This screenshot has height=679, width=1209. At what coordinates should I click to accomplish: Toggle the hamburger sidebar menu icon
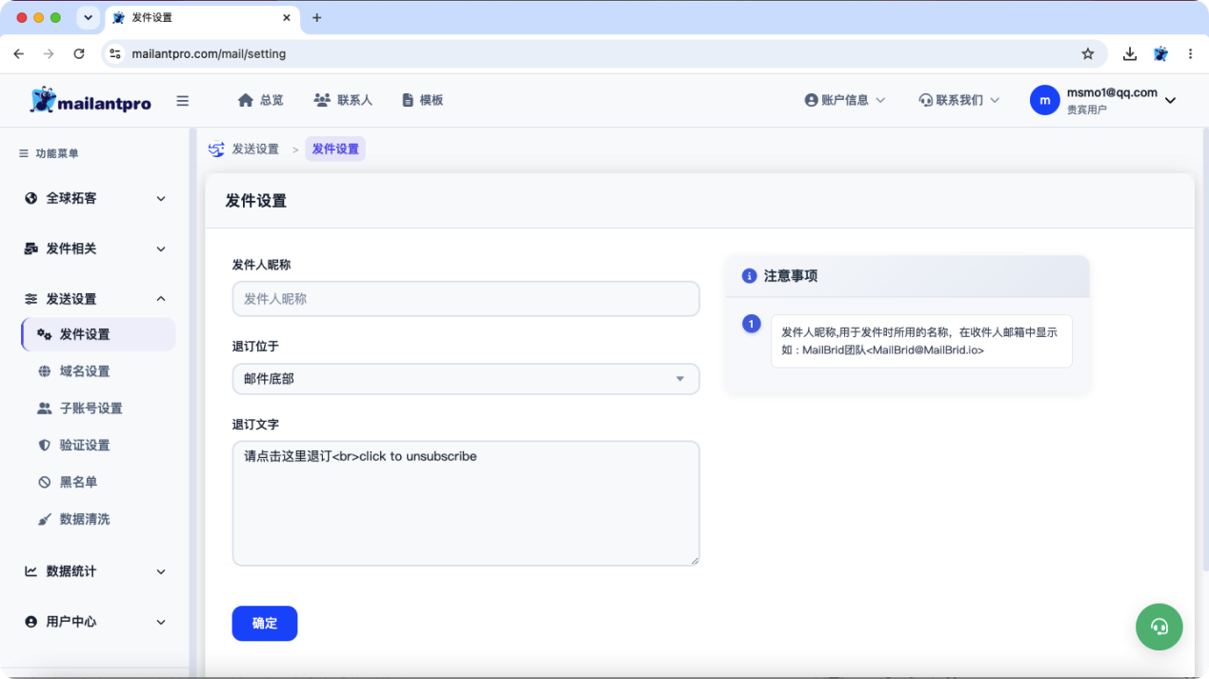(x=183, y=101)
